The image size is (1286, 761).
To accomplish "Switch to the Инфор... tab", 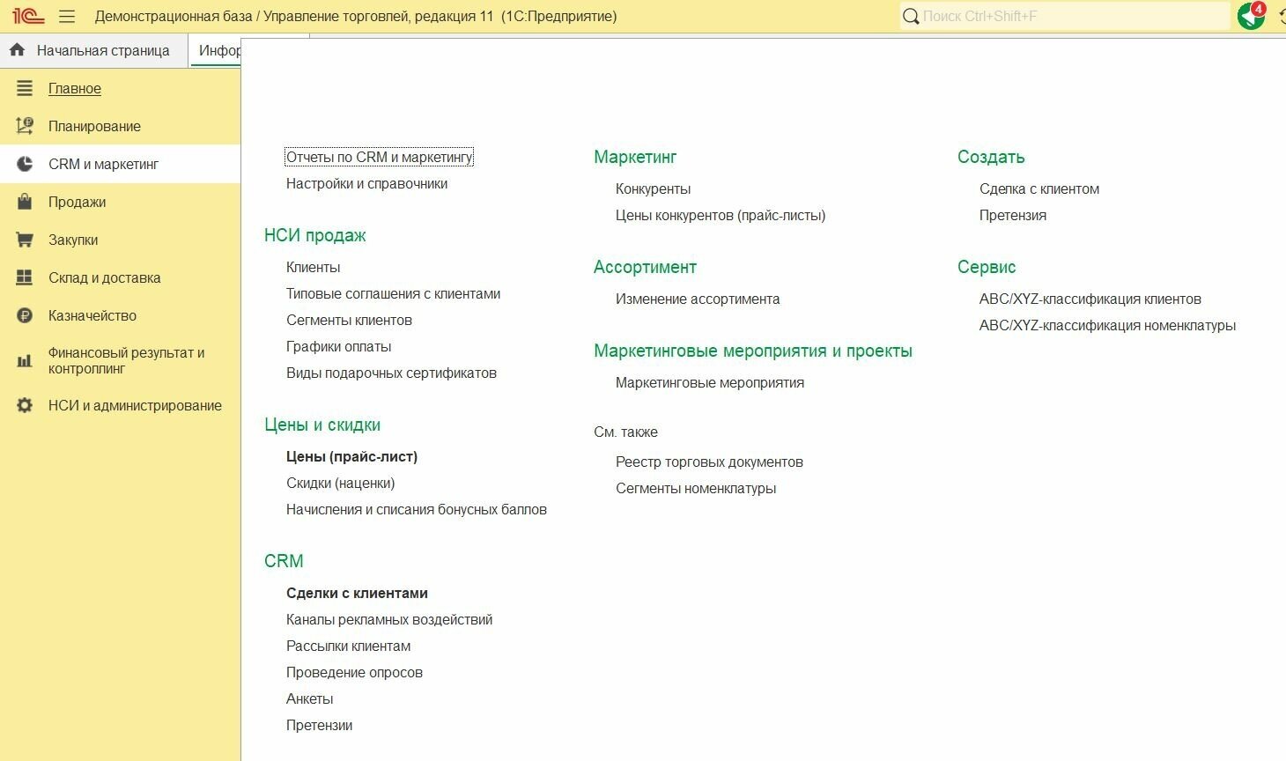I will tap(219, 50).
